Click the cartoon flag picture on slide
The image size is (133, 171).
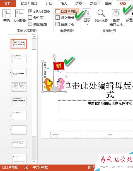pyautogui.click(x=54, y=76)
